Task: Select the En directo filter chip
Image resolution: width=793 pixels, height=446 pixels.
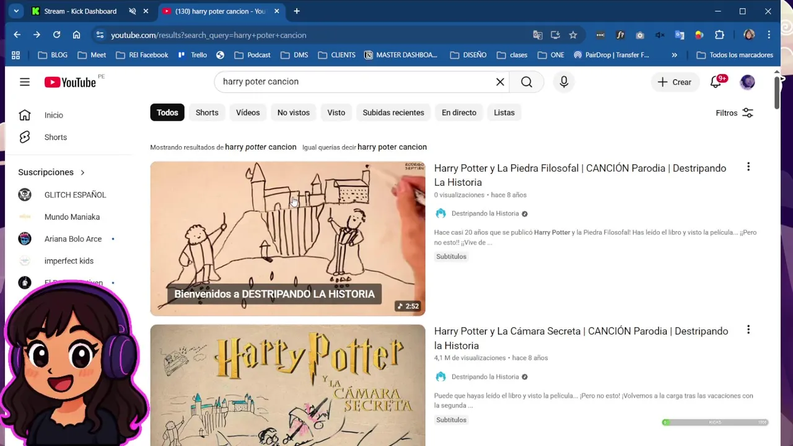Action: 459,112
